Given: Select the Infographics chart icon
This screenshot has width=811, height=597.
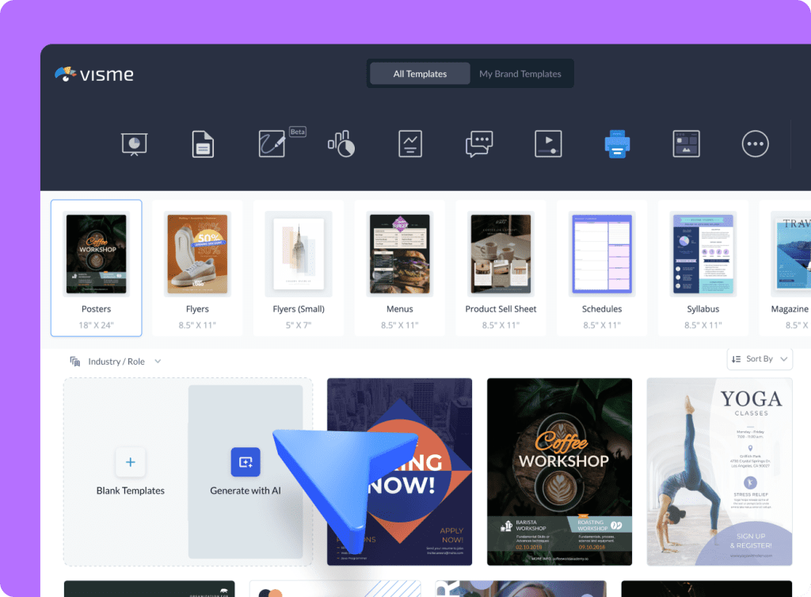Looking at the screenshot, I should pos(341,144).
